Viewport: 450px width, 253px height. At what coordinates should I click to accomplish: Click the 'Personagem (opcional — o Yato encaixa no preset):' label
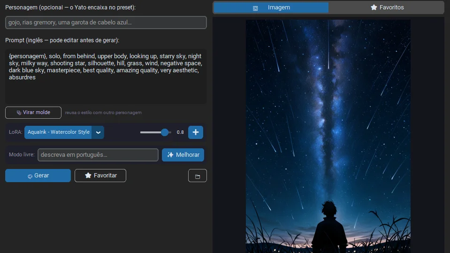click(70, 8)
